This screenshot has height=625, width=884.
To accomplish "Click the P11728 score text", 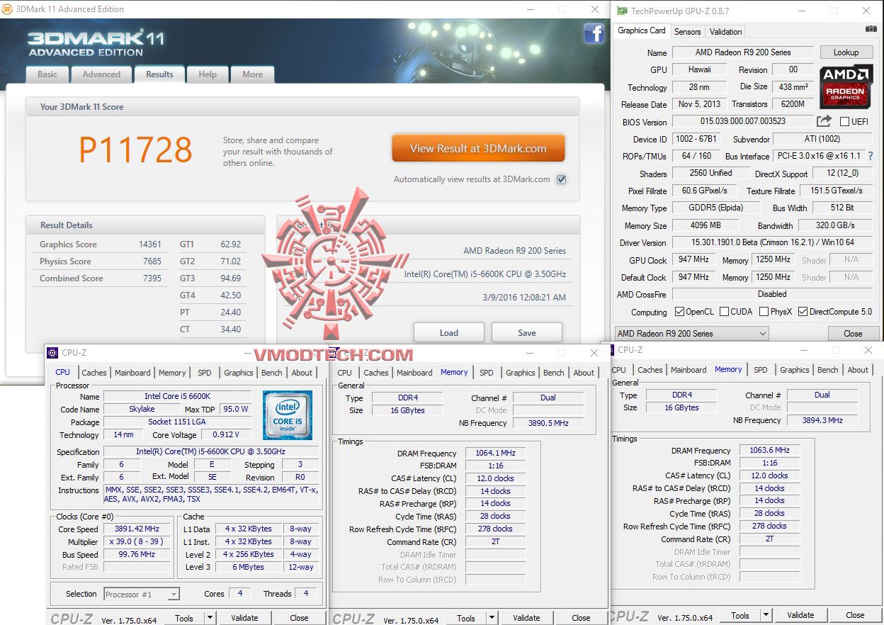I will click(135, 150).
